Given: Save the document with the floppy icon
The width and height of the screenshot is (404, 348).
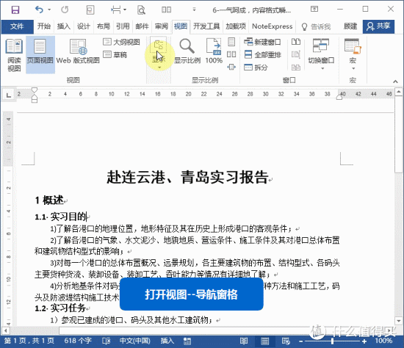Looking at the screenshot, I should [x=15, y=10].
